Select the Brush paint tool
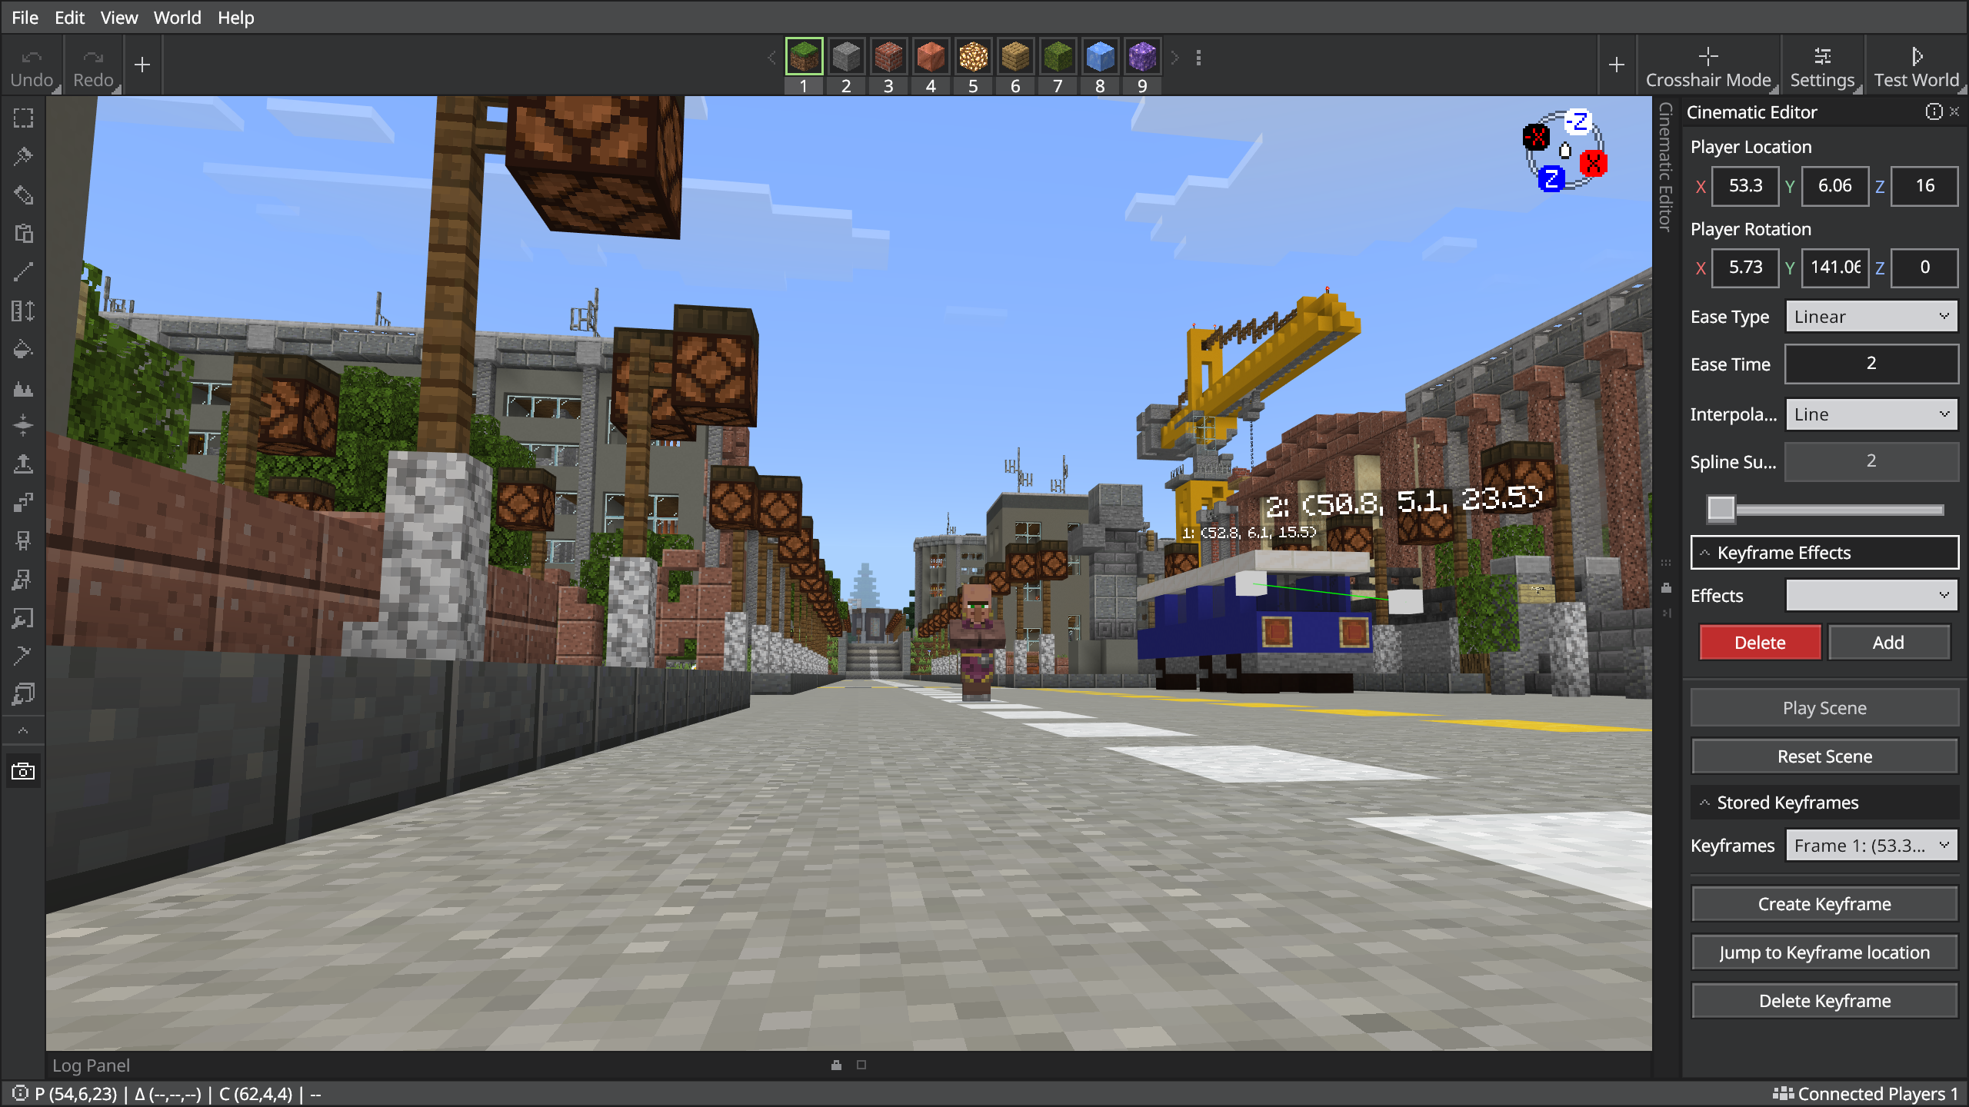Image resolution: width=1969 pixels, height=1107 pixels. [23, 157]
